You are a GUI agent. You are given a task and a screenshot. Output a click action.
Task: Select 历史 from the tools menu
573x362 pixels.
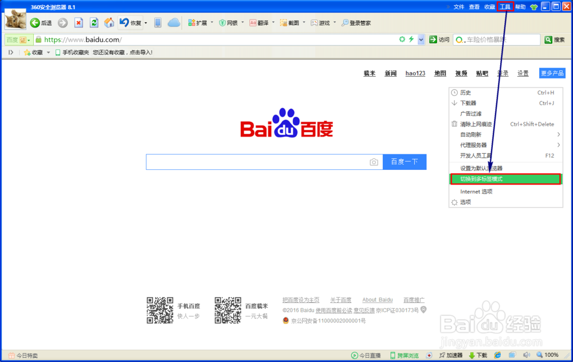(506, 93)
